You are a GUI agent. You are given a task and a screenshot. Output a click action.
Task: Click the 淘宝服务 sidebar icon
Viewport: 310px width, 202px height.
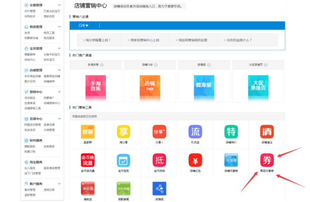[26, 162]
